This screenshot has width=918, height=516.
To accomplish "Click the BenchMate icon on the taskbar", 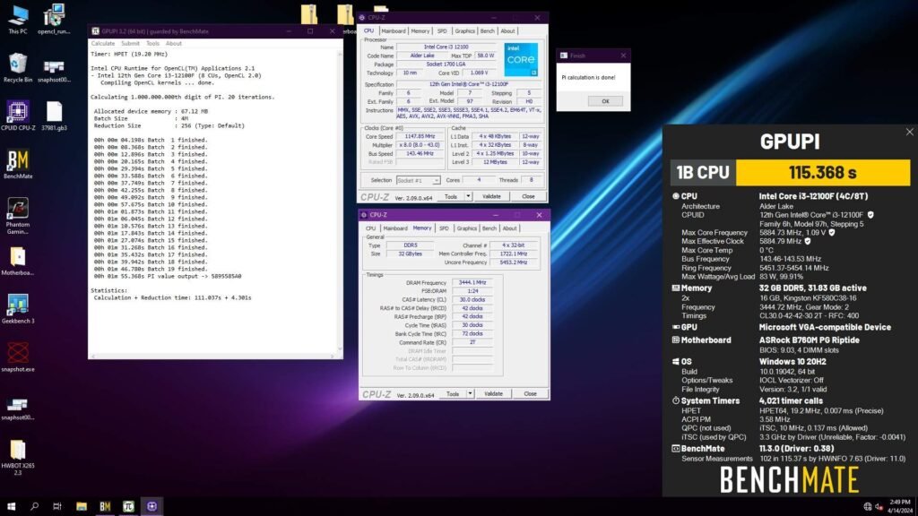I will 106,506.
